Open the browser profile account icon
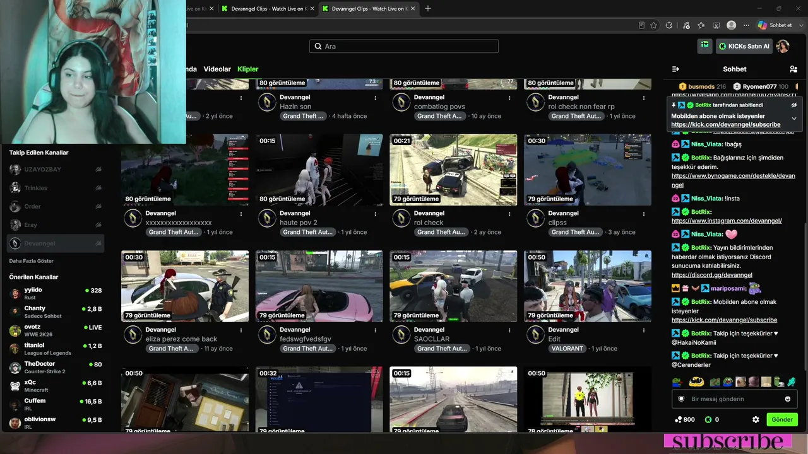This screenshot has width=808, height=454. point(731,25)
